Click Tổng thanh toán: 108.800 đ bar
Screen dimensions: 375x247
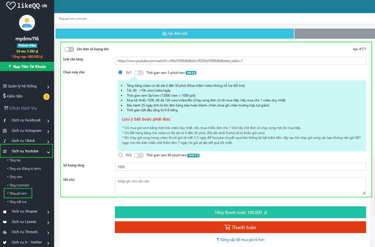[240, 212]
